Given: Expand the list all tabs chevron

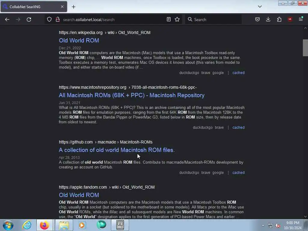Looking at the screenshot, I should (260, 7).
